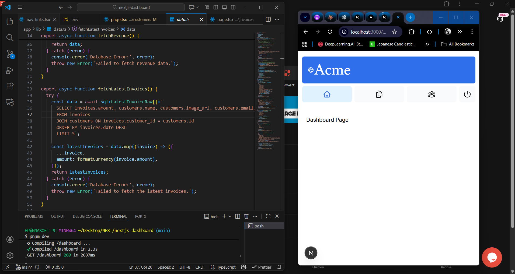Go forward in VS Code navigation history
Screen dimensions: 515x274
coord(70,7)
